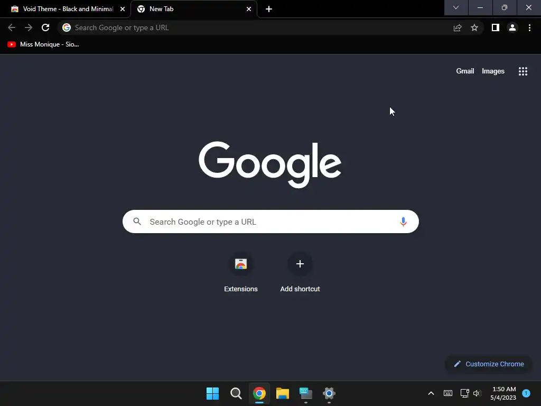Viewport: 541px width, 406px height.
Task: Share this page via share icon
Action: 458,27
